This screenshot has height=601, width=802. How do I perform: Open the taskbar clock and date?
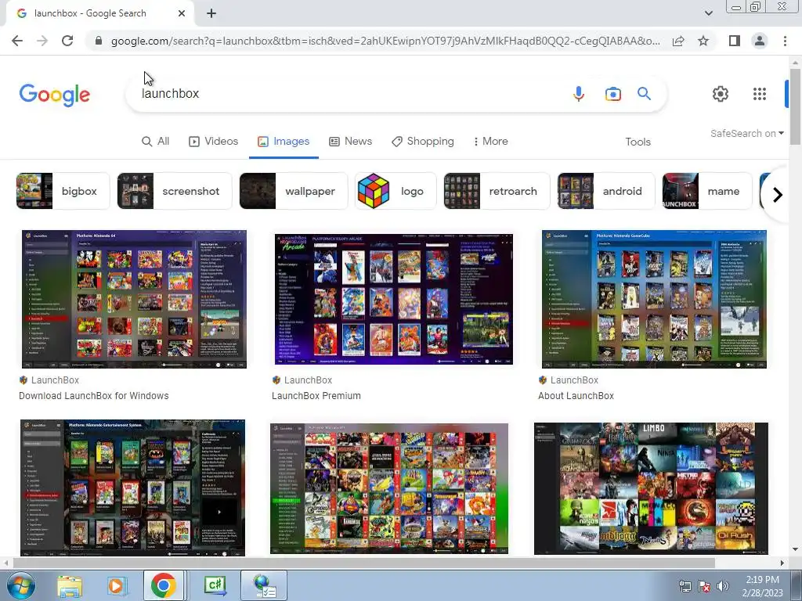[763, 586]
